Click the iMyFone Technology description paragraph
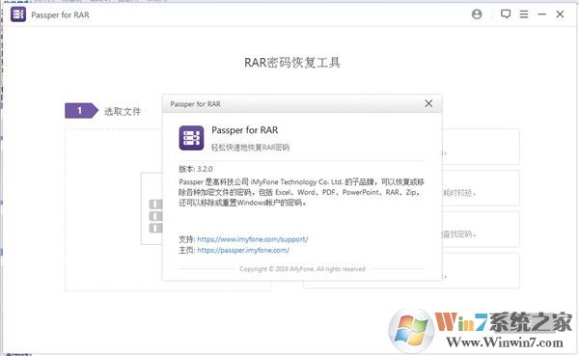Image resolution: width=579 pixels, height=356 pixels. pyautogui.click(x=301, y=192)
